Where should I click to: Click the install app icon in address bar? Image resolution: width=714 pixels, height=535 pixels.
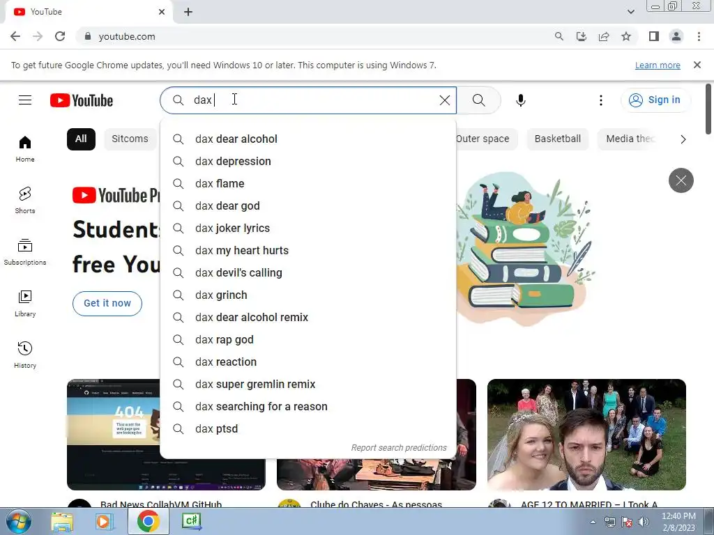pyautogui.click(x=581, y=36)
